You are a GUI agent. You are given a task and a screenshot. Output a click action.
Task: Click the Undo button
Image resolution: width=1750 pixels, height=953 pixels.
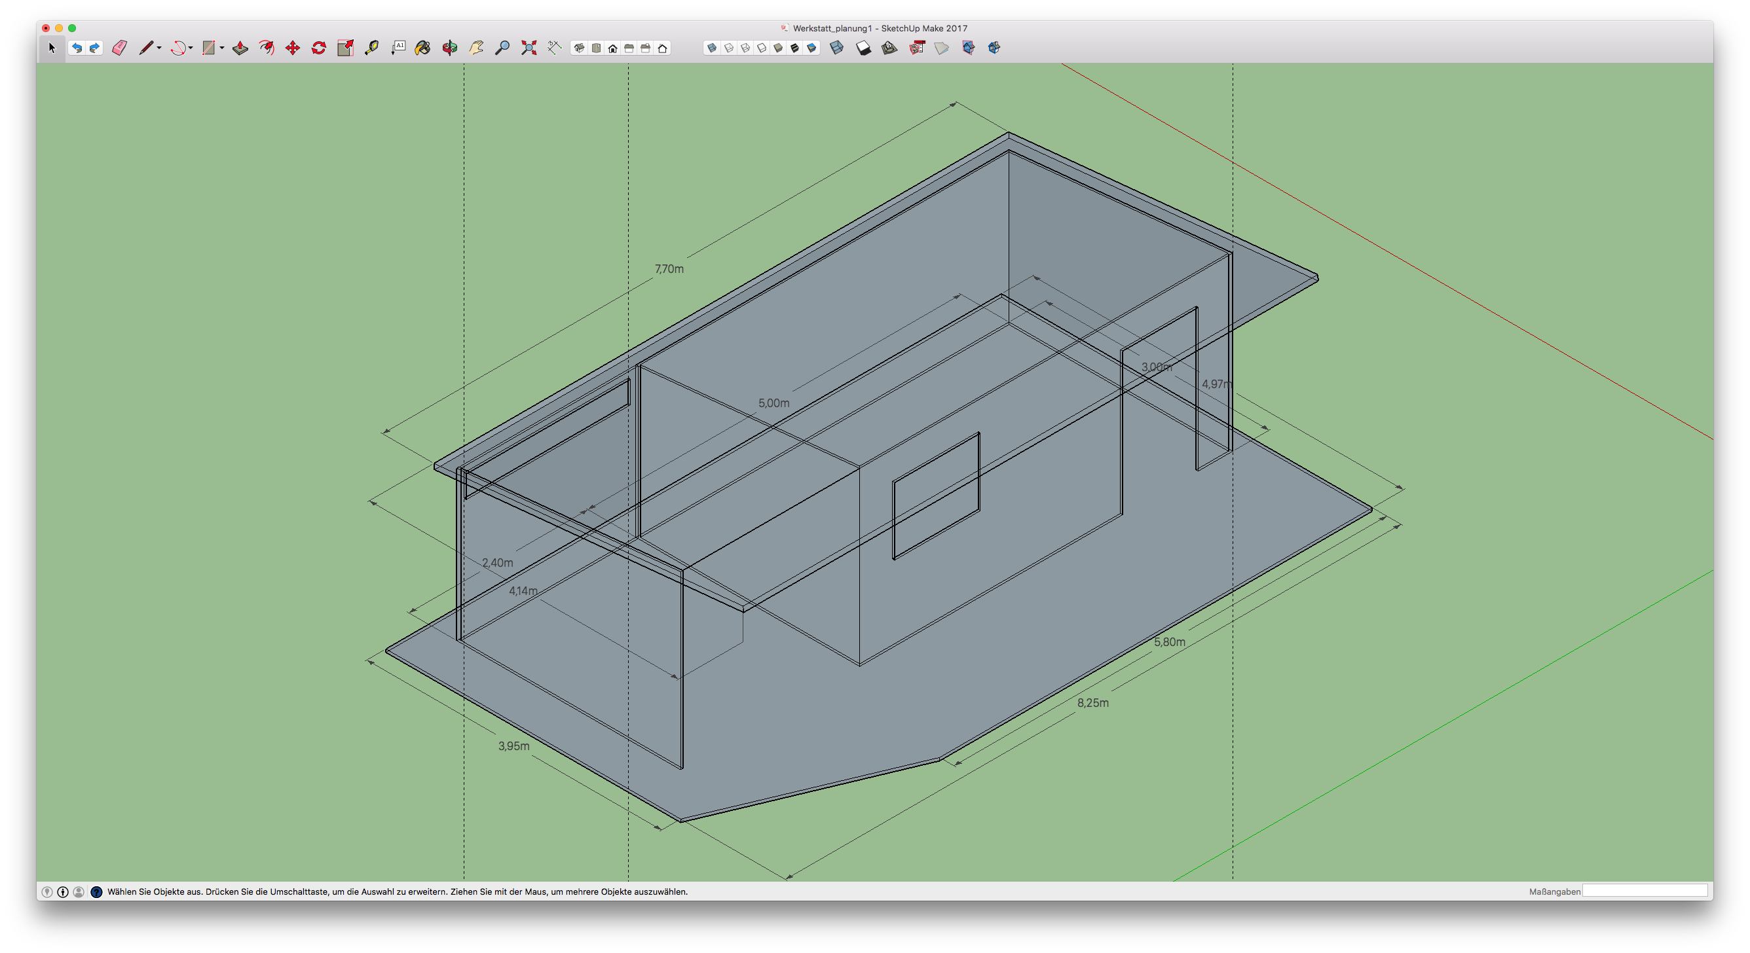(x=77, y=48)
